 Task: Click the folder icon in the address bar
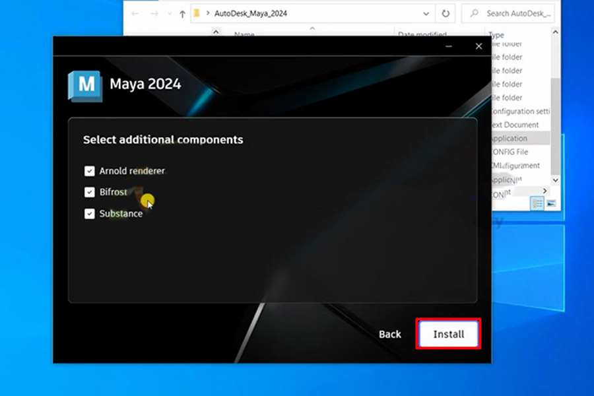tap(195, 13)
